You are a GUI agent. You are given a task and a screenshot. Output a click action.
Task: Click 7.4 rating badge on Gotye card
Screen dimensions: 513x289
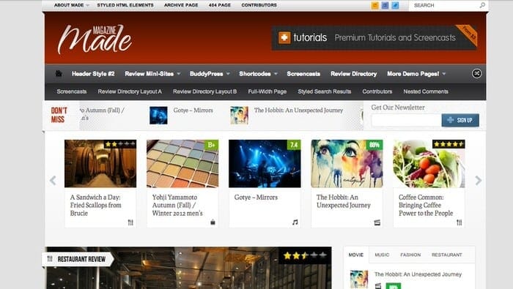coord(294,145)
